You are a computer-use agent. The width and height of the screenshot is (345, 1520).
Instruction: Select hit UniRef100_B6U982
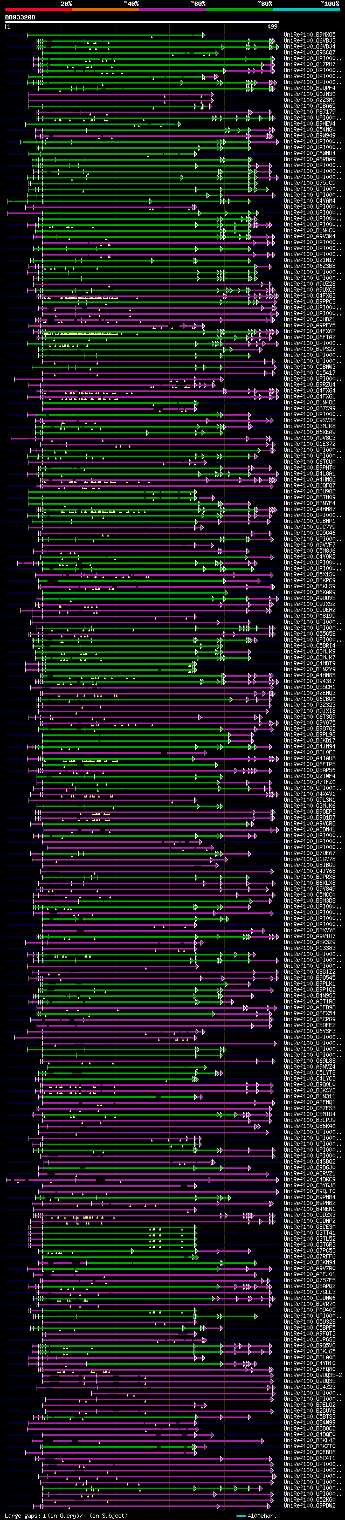pyautogui.click(x=309, y=492)
